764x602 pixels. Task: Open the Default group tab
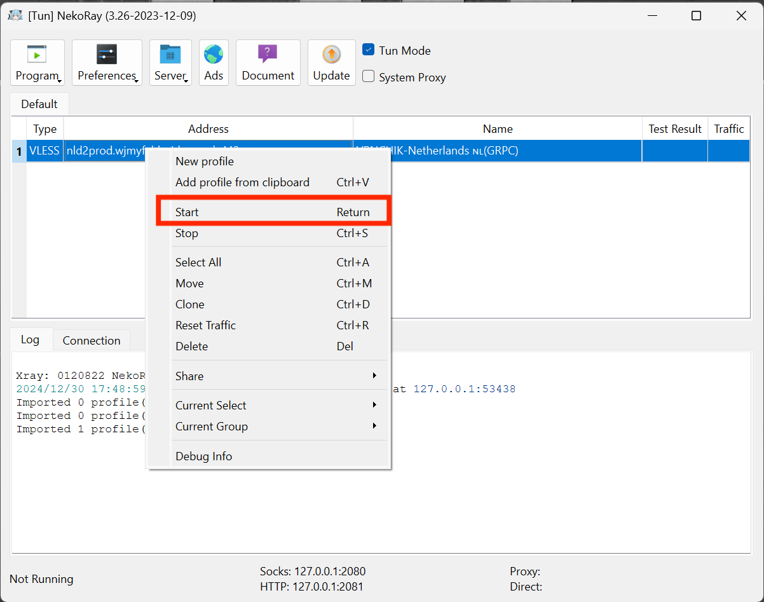click(x=39, y=104)
